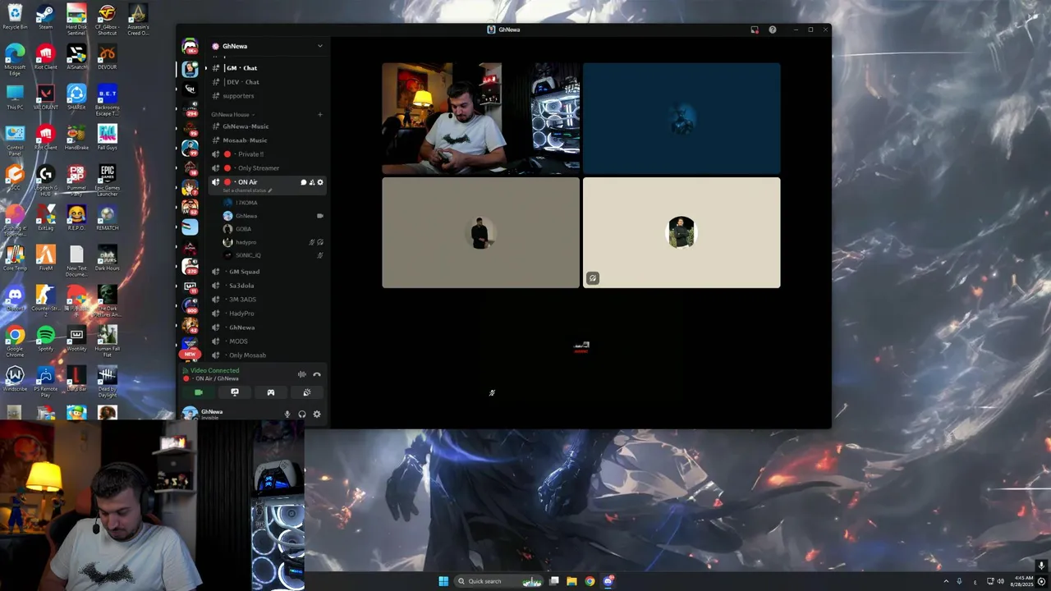Open supporters text channel
This screenshot has width=1051, height=591.
(x=267, y=96)
